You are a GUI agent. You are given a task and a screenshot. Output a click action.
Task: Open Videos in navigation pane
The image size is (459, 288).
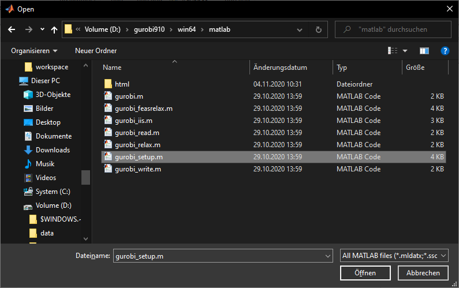[46, 178]
